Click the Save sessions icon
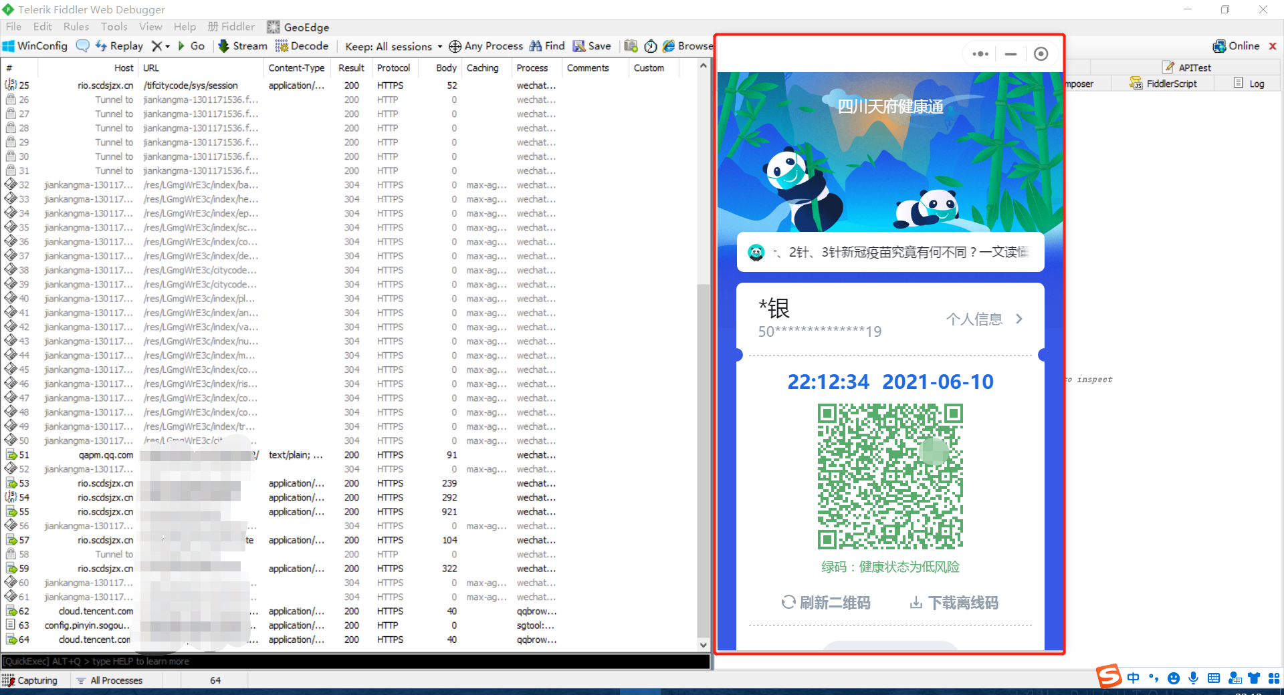The width and height of the screenshot is (1284, 695). [592, 46]
